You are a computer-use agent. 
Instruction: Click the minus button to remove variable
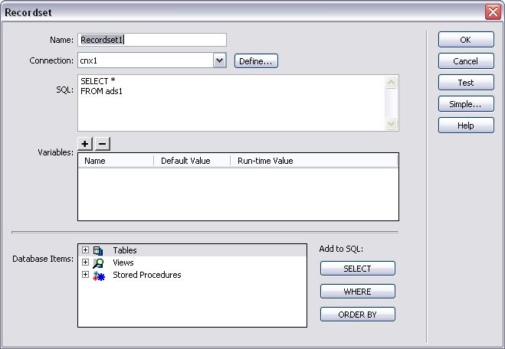(x=103, y=144)
